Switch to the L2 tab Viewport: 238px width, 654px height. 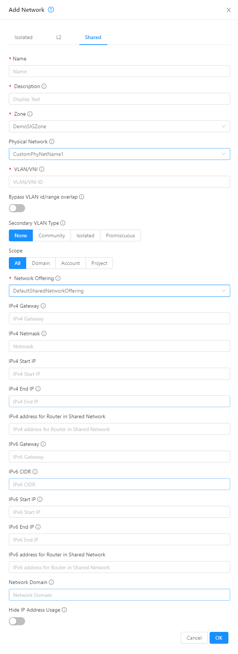tap(59, 37)
